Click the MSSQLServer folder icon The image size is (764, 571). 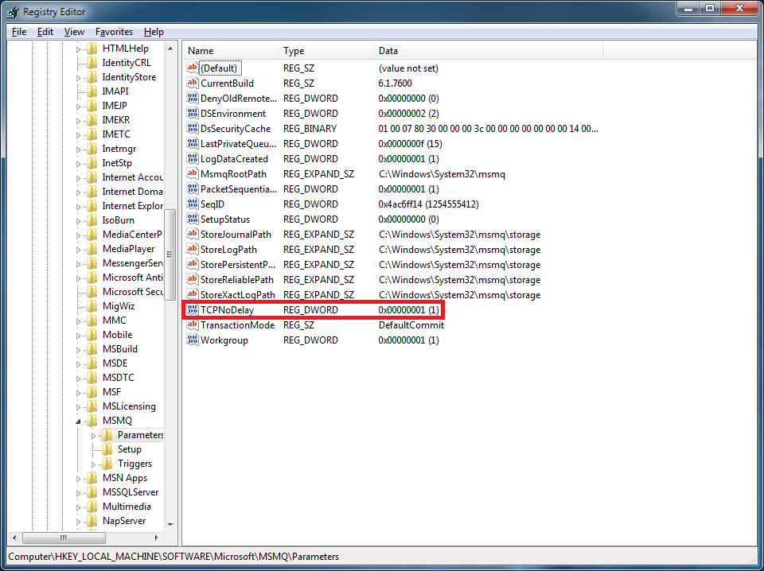[92, 492]
